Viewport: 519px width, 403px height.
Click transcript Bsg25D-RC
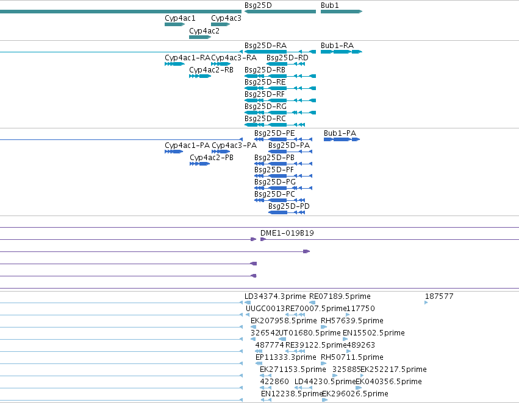pos(274,125)
